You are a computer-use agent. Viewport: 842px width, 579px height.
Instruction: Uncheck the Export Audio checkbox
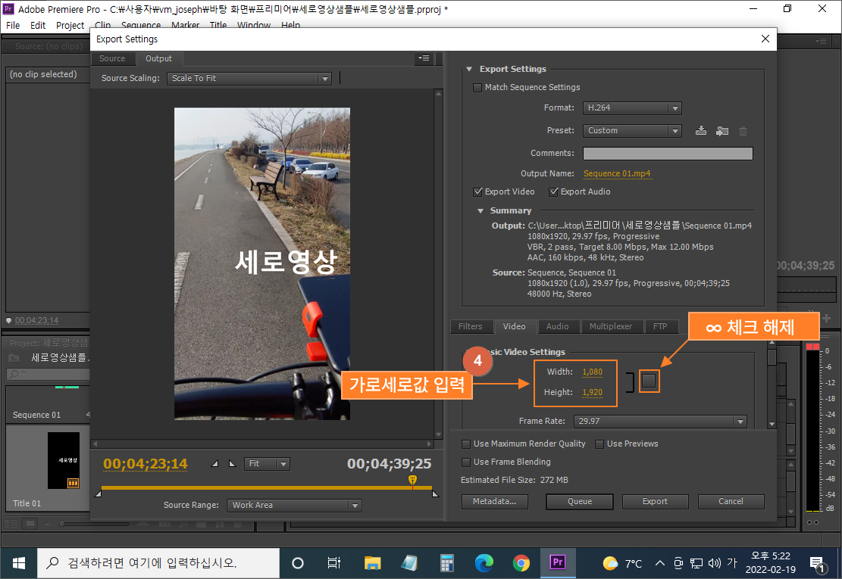click(553, 191)
